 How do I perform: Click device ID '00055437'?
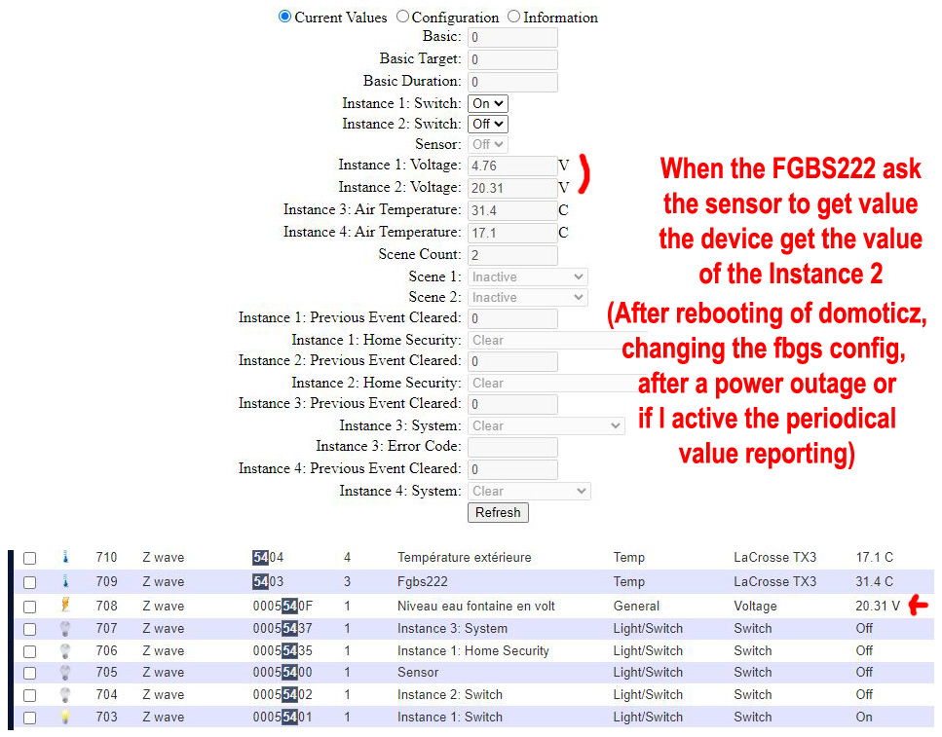coord(283,628)
